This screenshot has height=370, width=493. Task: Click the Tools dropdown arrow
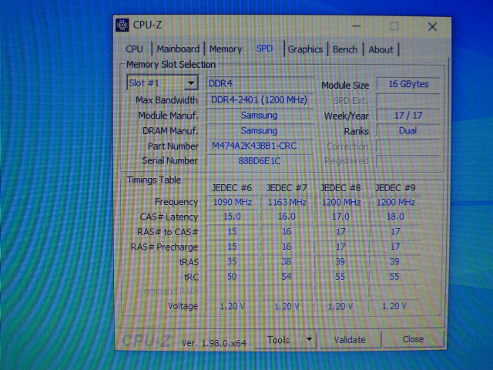point(309,339)
